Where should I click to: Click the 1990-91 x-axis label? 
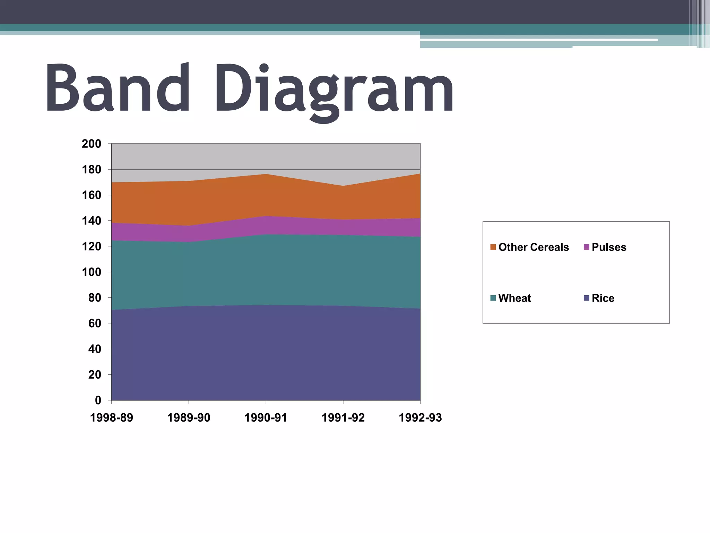click(x=266, y=417)
